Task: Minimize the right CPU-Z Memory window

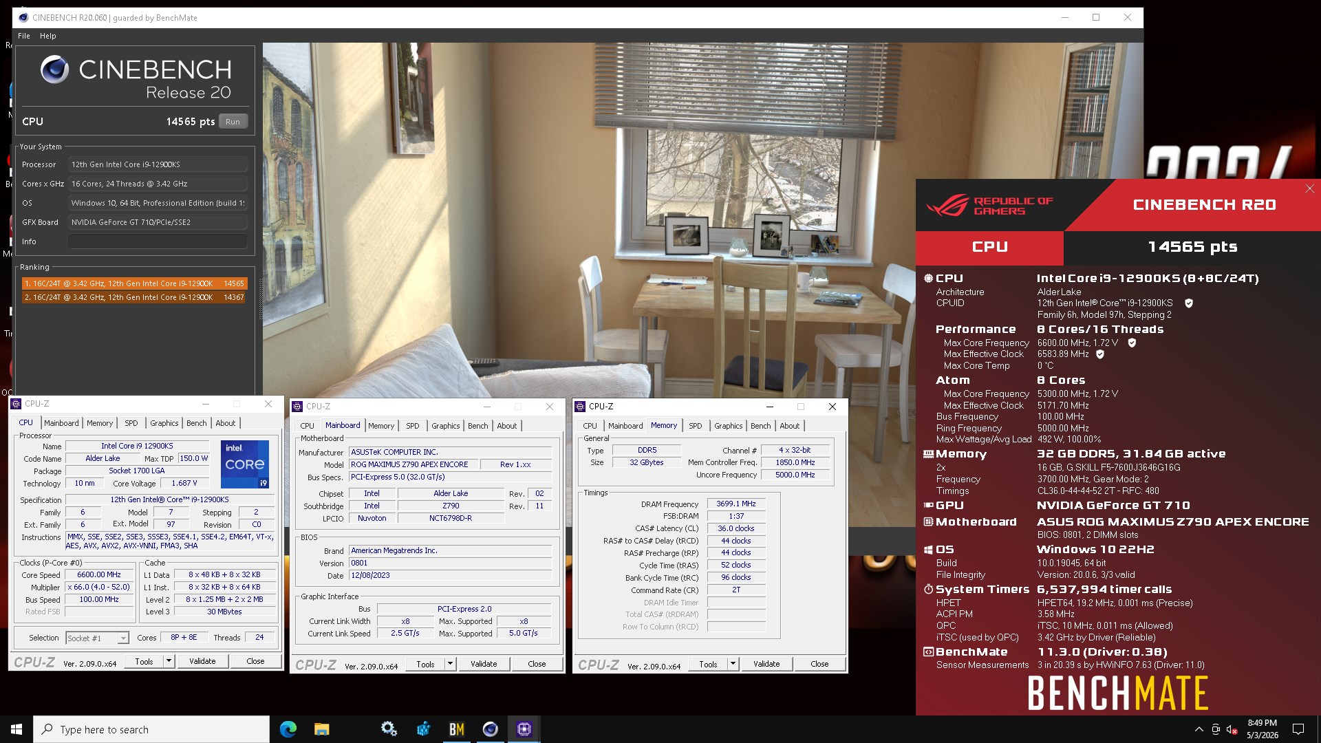Action: point(769,407)
